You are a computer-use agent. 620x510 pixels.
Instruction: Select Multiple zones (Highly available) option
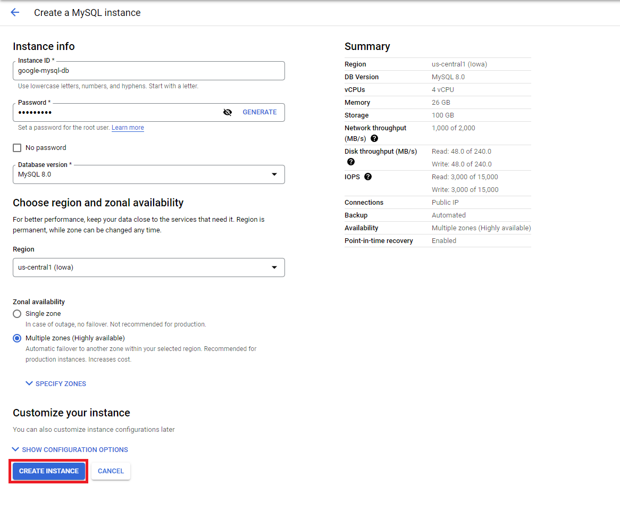[x=17, y=338]
